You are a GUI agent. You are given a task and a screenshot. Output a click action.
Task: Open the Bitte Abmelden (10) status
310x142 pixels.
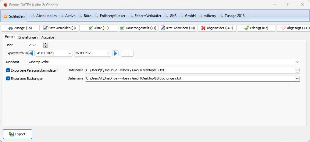pos(178,28)
